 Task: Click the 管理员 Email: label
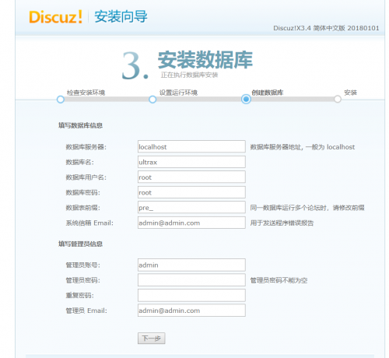coord(86,311)
